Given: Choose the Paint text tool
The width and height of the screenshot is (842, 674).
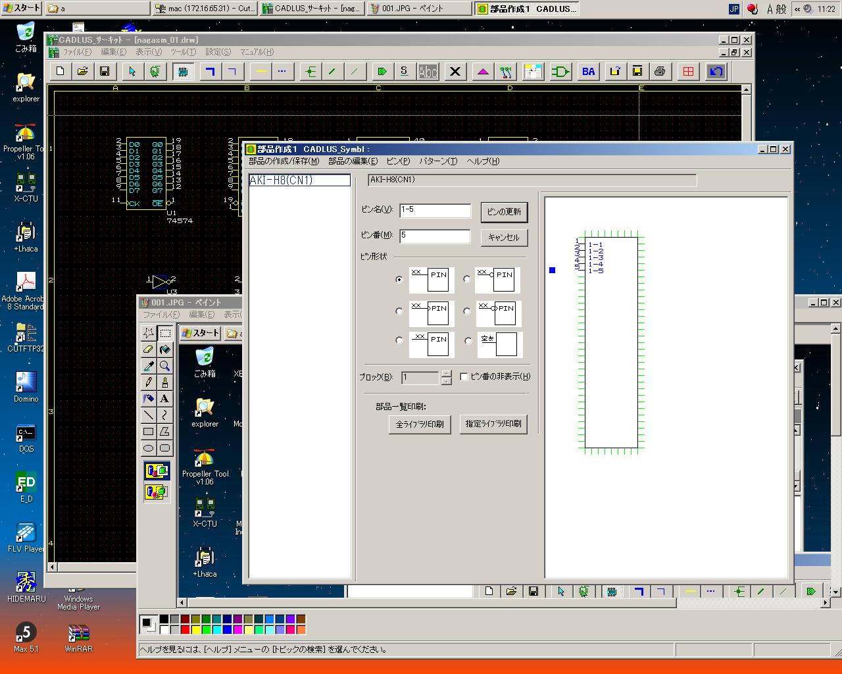Looking at the screenshot, I should pos(165,399).
